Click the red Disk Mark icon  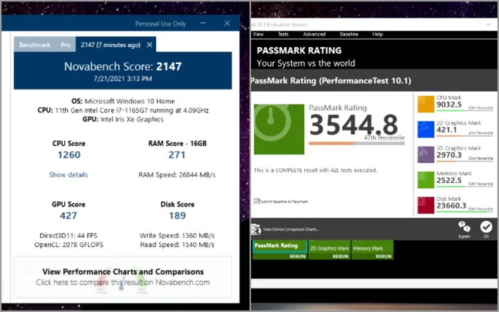tap(426, 205)
